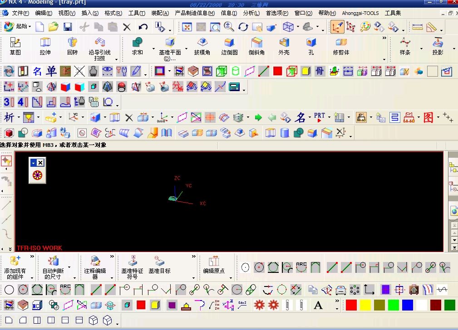This screenshot has height=330, width=458.
Task: Click the Fit view icon
Action: 187,27
